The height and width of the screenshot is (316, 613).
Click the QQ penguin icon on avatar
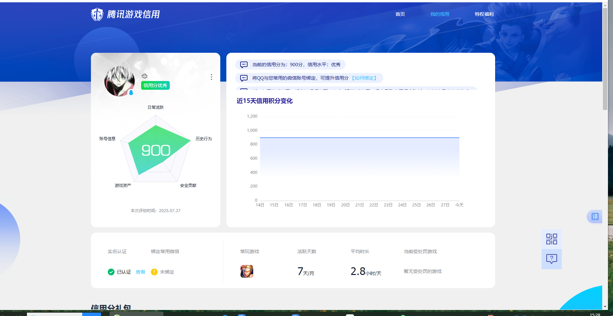click(x=131, y=92)
